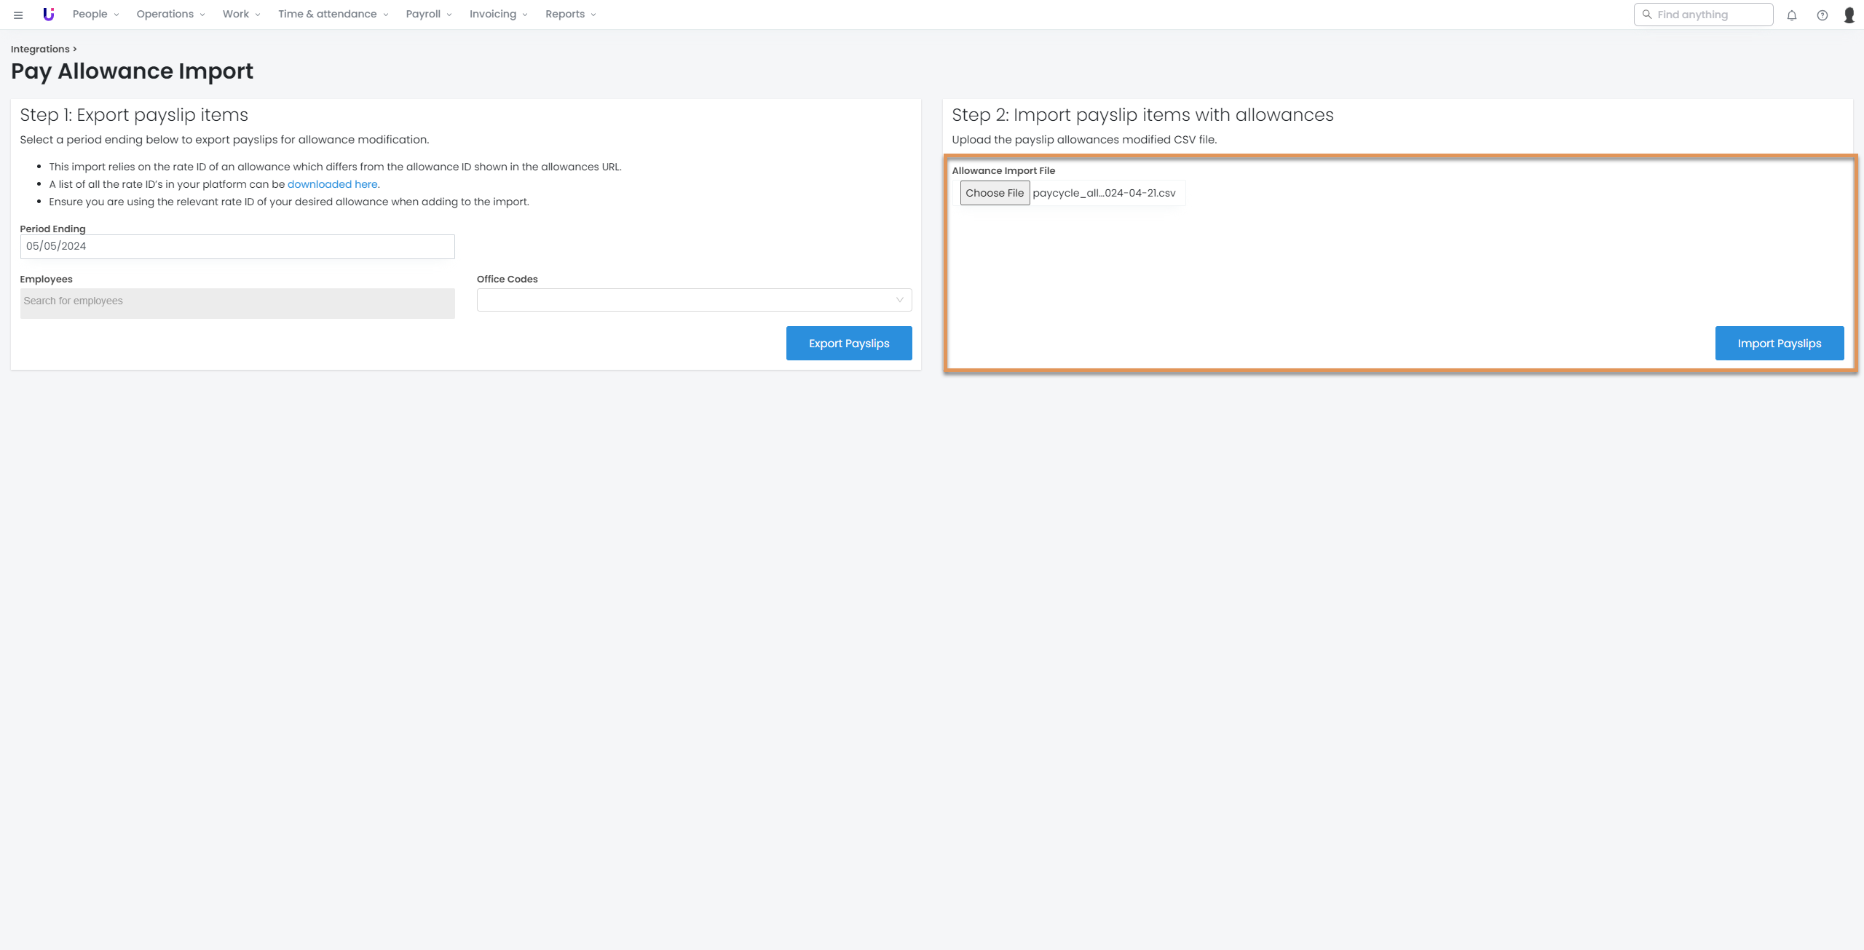The image size is (1864, 950).
Task: Open the user profile avatar
Action: tap(1849, 15)
